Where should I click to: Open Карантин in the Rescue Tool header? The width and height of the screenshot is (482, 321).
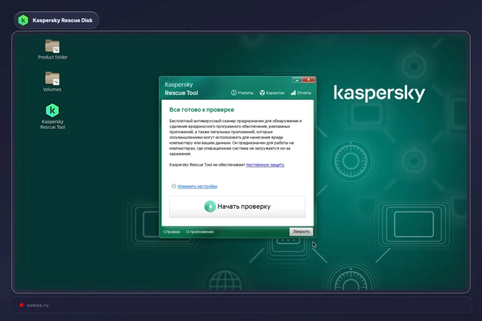click(272, 93)
